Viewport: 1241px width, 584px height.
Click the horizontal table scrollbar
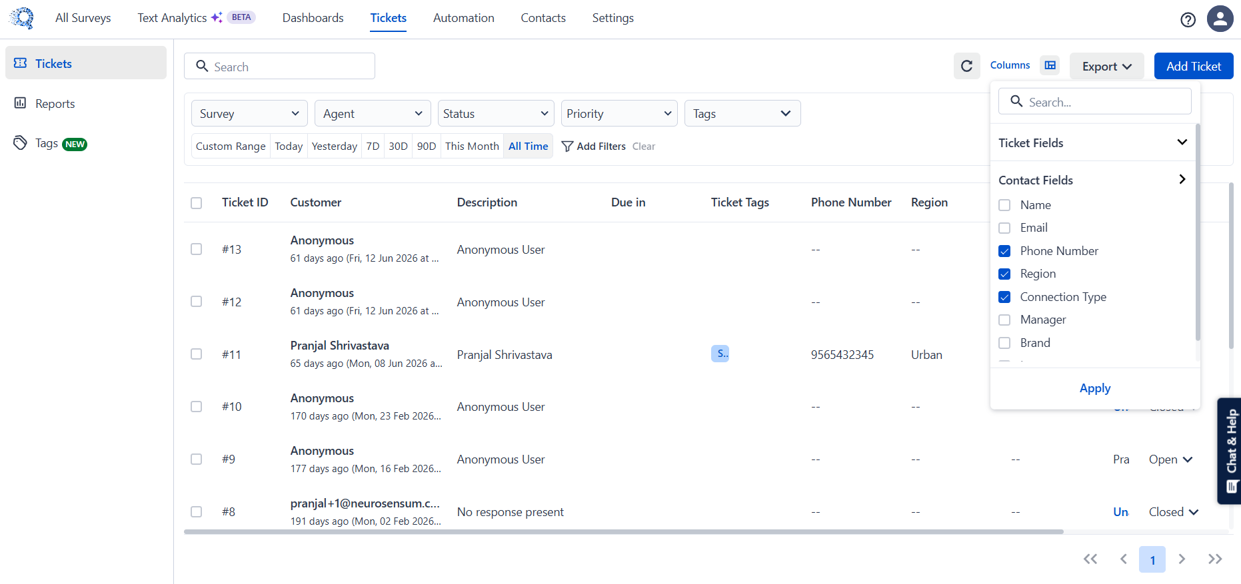[x=624, y=531]
